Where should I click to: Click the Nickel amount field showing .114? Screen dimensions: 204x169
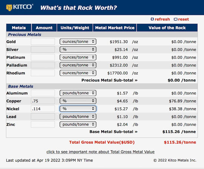[43, 109]
